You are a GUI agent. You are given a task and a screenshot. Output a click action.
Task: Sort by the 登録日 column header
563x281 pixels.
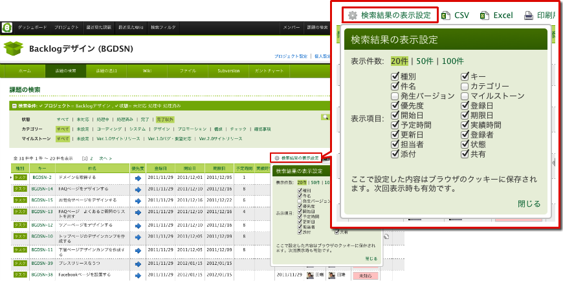160,168
